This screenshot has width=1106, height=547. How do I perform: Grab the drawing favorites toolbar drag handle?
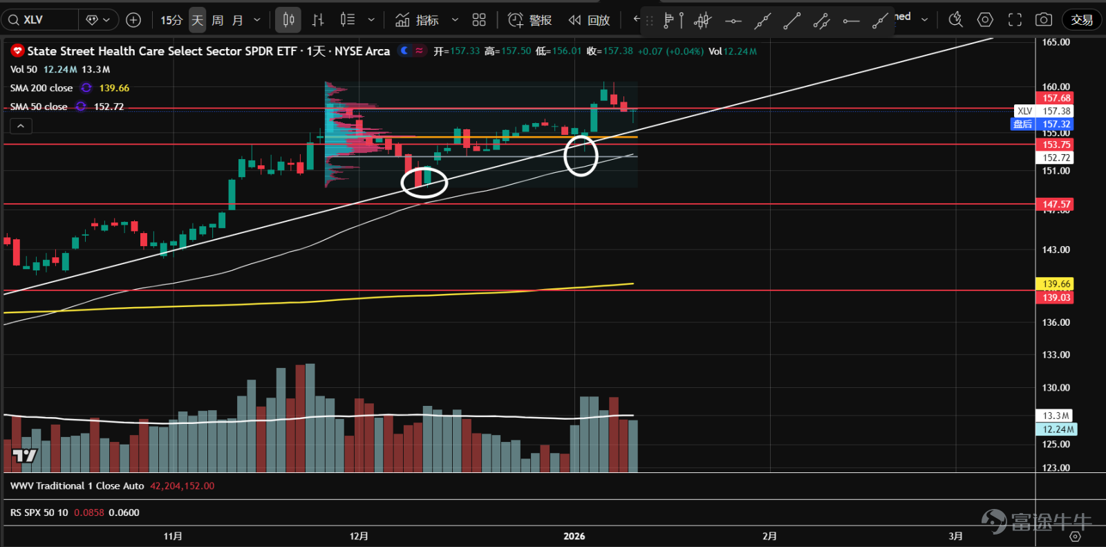[649, 21]
